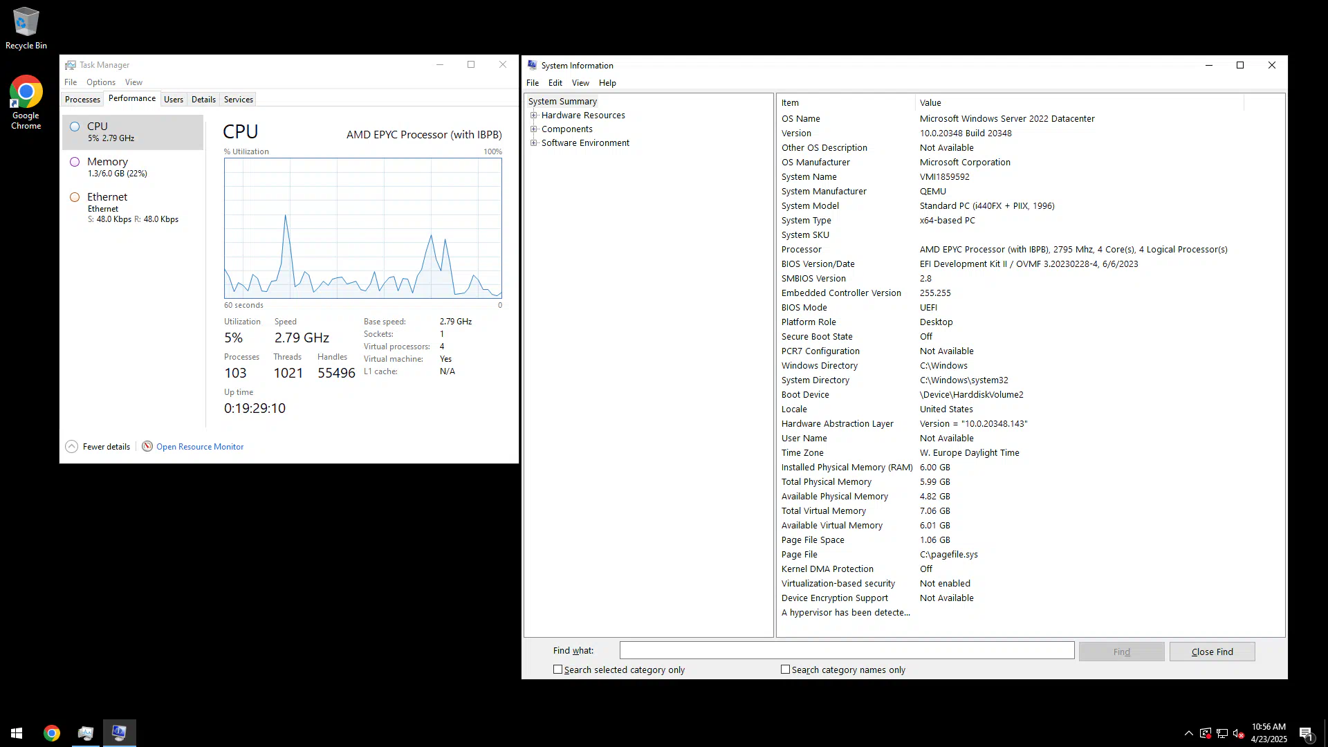Select the System Manufacturer row
The image size is (1328, 747).
(x=1010, y=192)
